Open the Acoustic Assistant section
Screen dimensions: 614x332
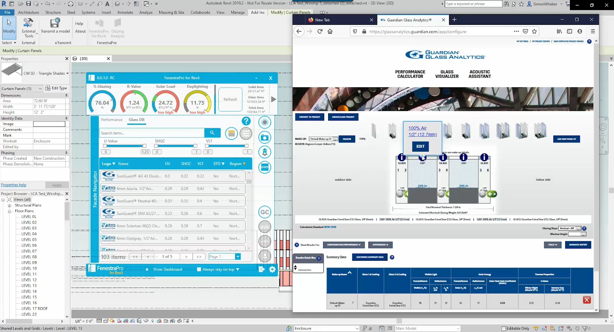point(479,74)
